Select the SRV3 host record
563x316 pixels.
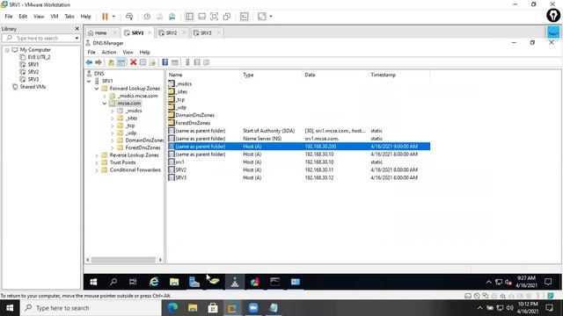298,177
